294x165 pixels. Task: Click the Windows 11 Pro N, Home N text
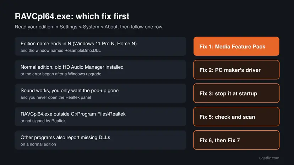pos(105,44)
